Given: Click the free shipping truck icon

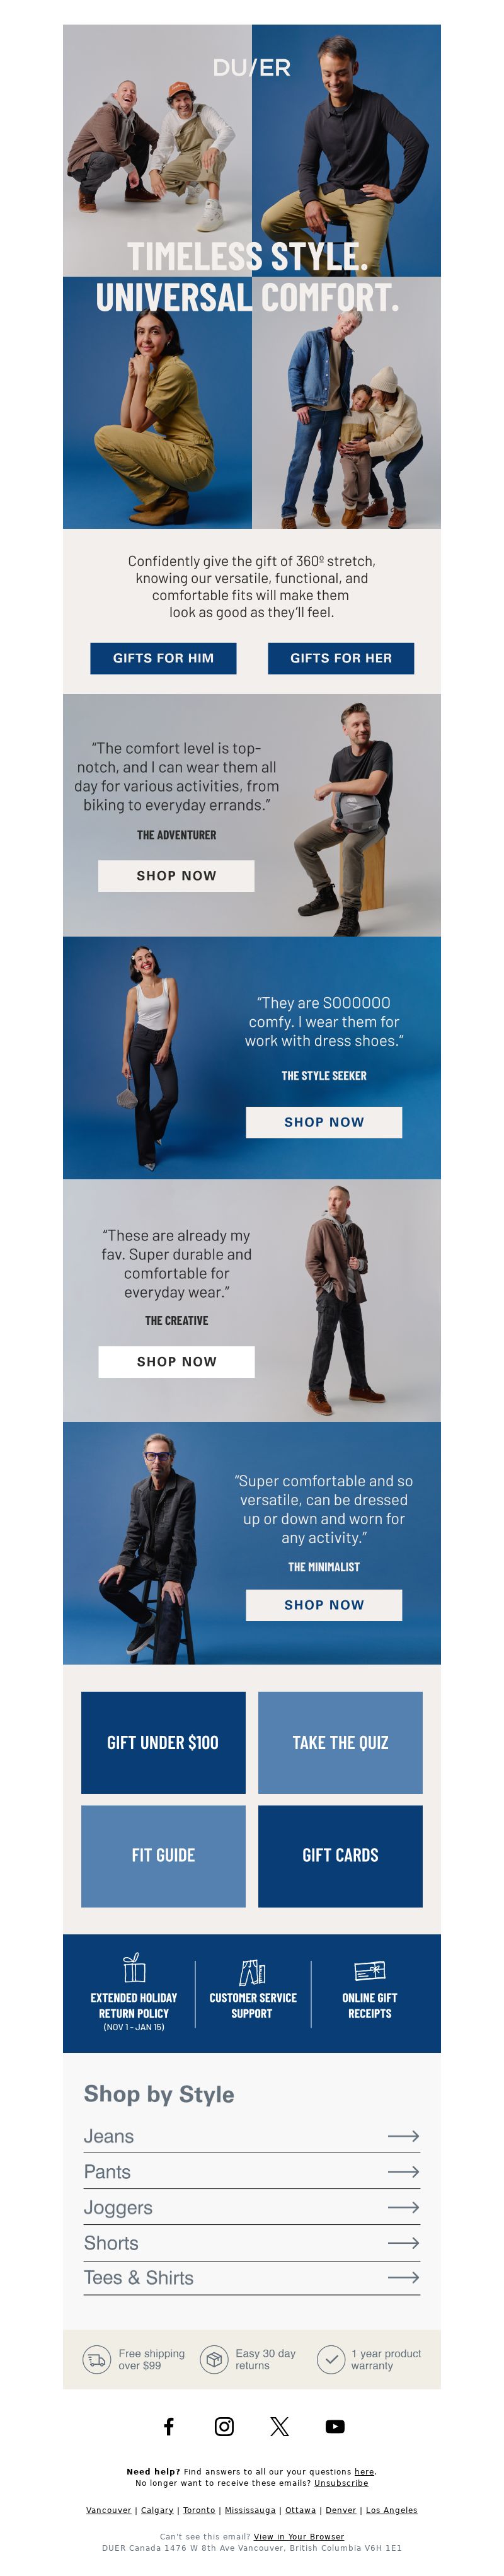Looking at the screenshot, I should pos(97,2359).
